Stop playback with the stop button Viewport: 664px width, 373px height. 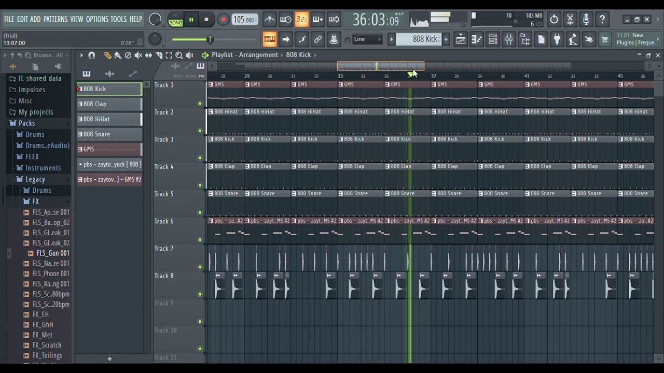tap(206, 20)
